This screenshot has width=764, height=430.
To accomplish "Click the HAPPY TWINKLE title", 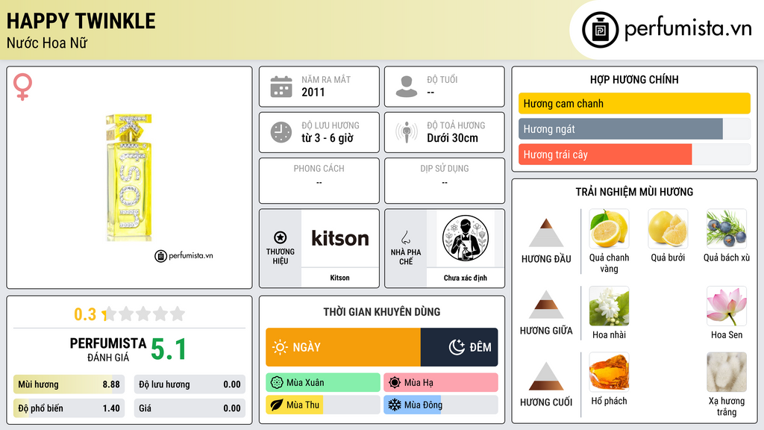I will [x=81, y=21].
